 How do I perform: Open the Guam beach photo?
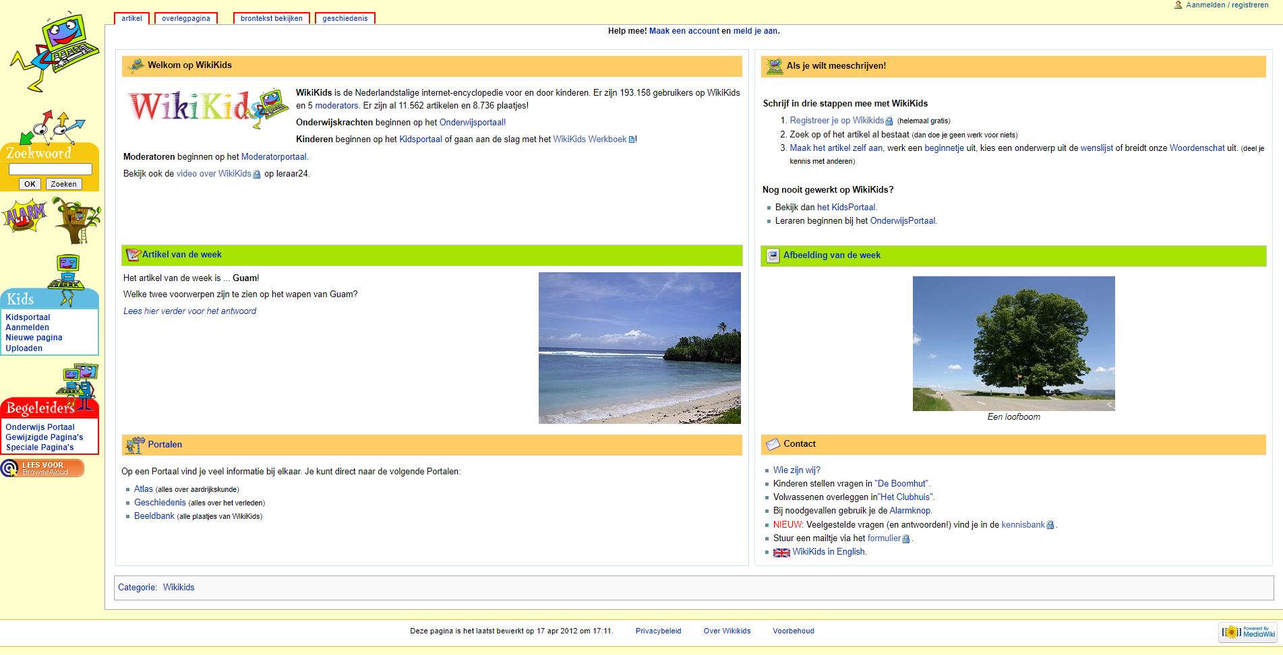click(x=640, y=348)
